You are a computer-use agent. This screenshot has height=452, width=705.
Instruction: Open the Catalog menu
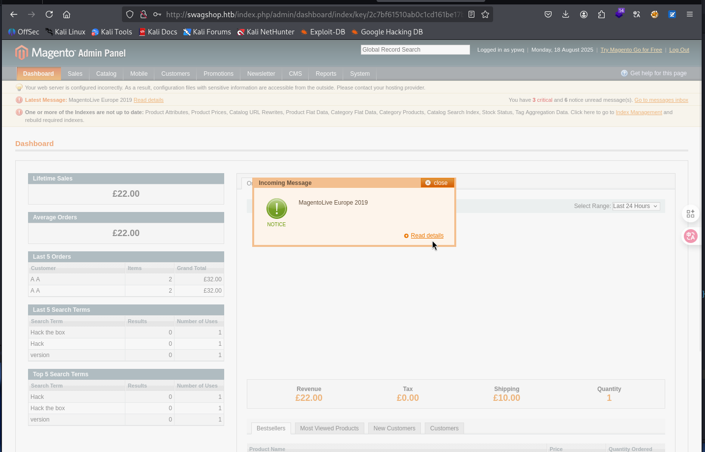(106, 74)
